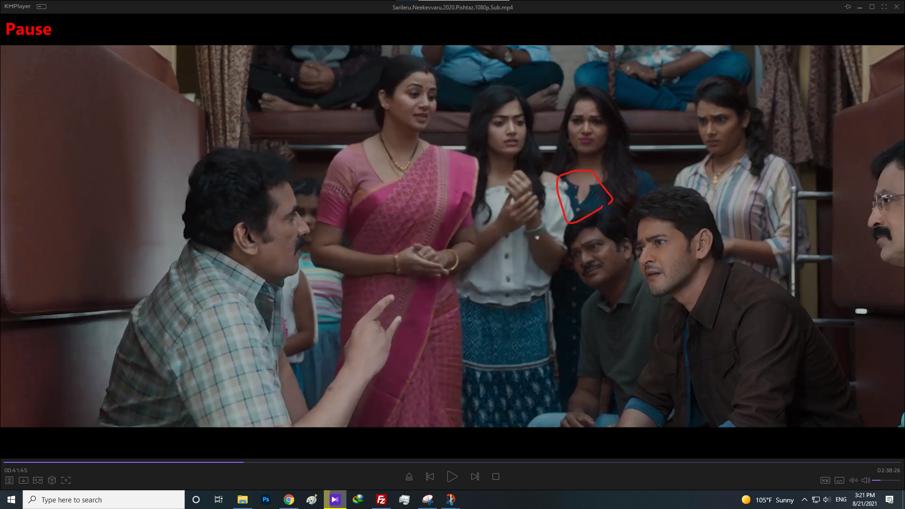Show hidden system tray icons chevron
Image resolution: width=905 pixels, height=509 pixels.
pos(805,500)
